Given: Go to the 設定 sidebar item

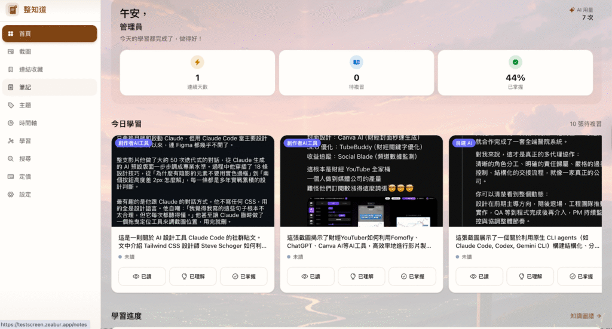Looking at the screenshot, I should pyautogui.click(x=50, y=195).
